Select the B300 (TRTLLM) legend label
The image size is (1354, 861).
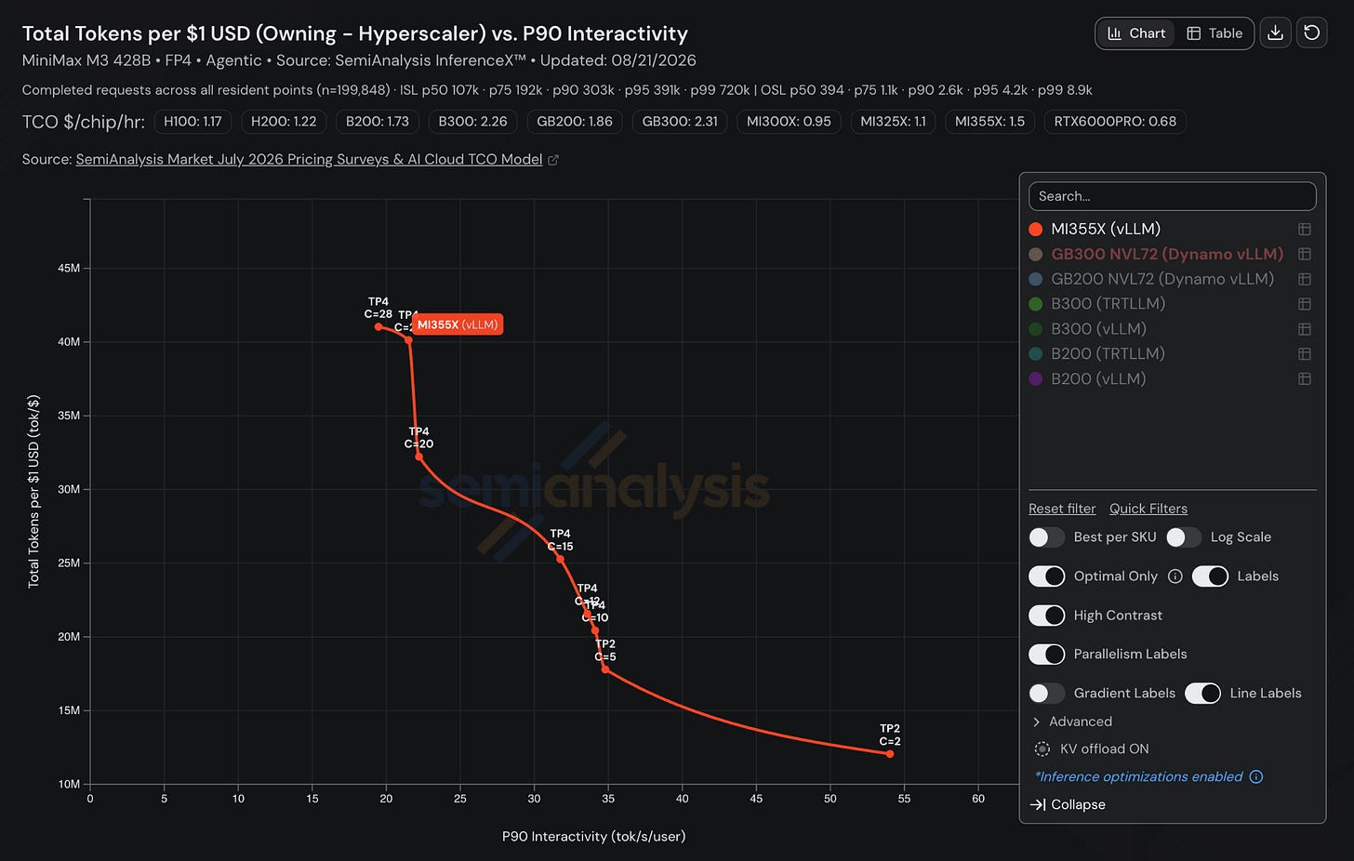click(x=1108, y=304)
